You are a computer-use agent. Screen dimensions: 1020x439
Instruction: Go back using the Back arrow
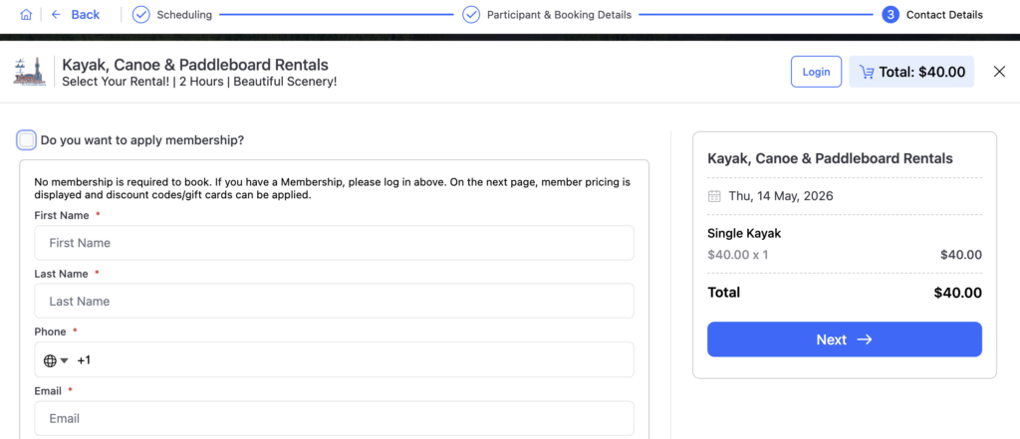[75, 15]
